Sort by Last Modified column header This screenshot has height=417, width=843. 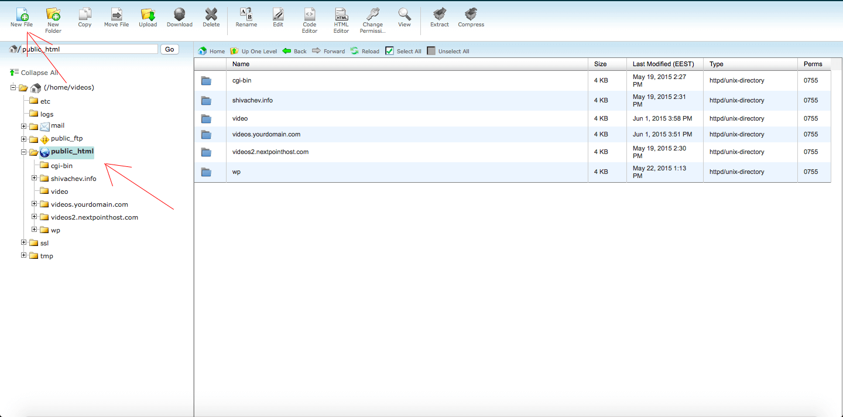(x=664, y=64)
